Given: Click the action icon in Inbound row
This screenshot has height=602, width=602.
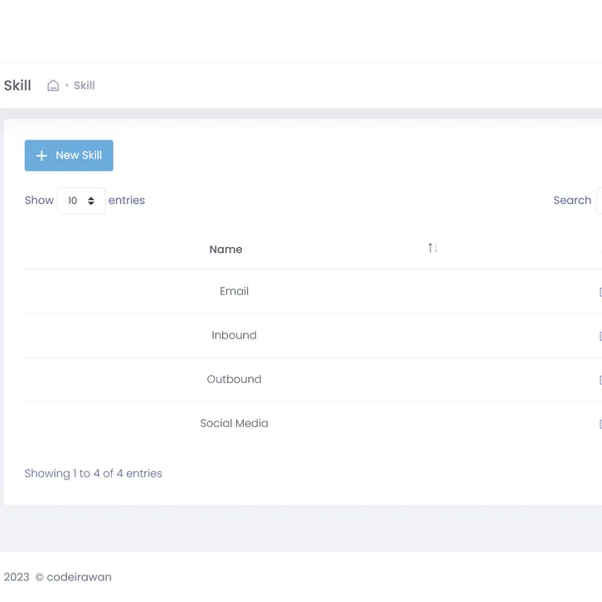Looking at the screenshot, I should (x=600, y=336).
